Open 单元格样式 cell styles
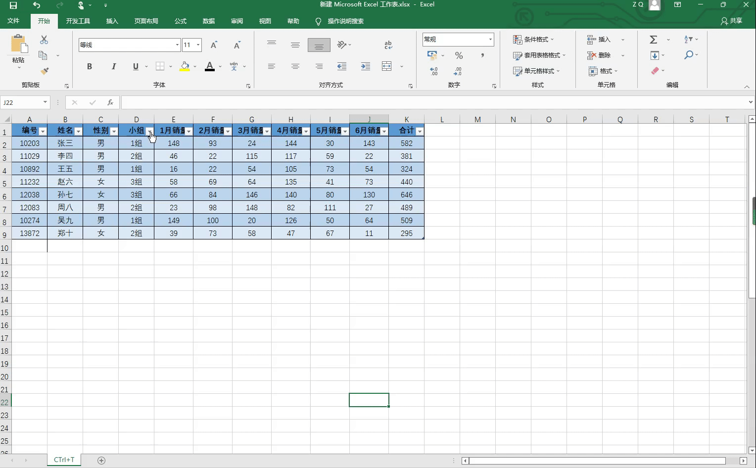Image resolution: width=756 pixels, height=468 pixels. click(x=536, y=71)
